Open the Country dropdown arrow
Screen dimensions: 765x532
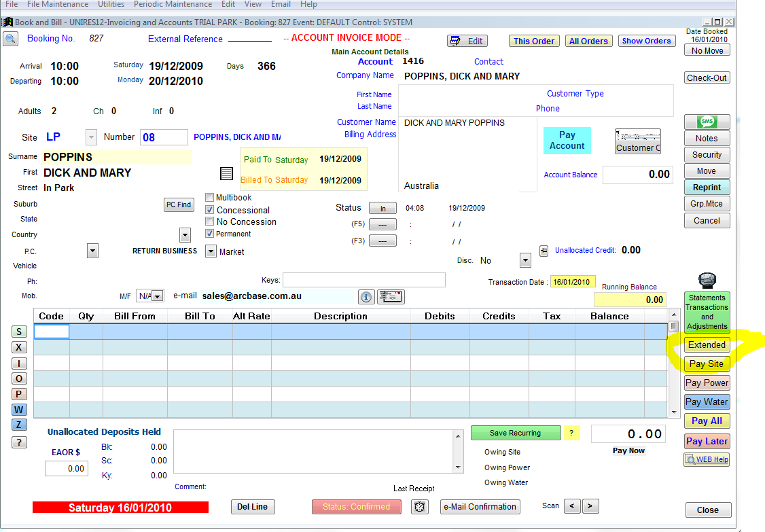pos(185,235)
